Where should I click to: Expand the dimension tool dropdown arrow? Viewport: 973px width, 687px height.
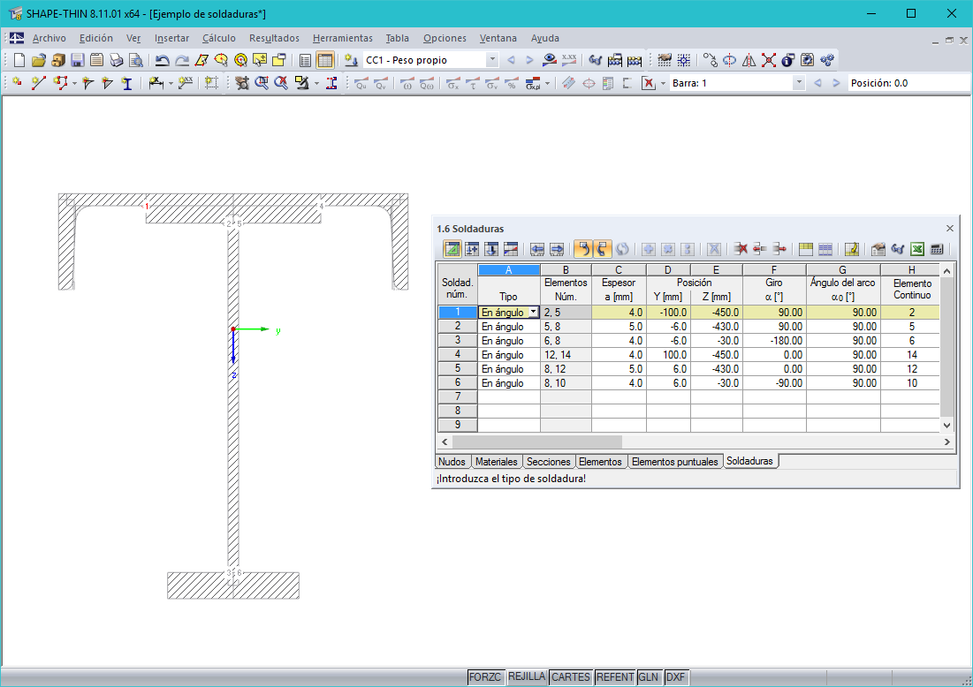tap(170, 83)
